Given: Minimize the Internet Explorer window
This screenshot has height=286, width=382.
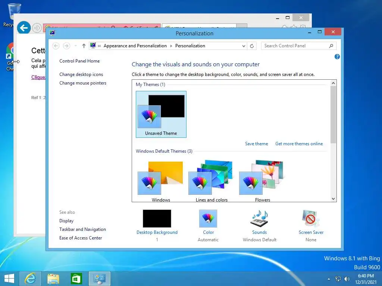Looking at the screenshot, I should [278, 18].
